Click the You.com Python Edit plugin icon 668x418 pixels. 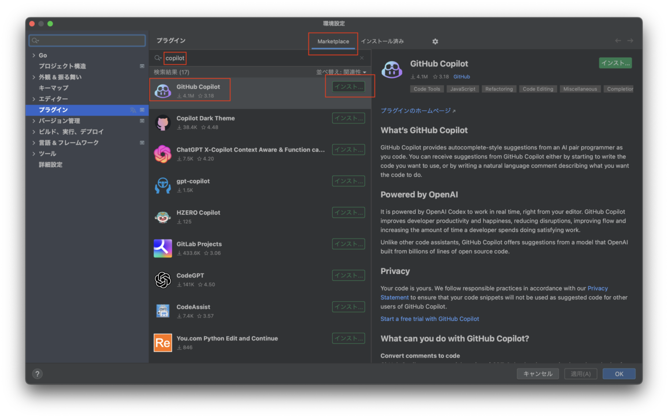click(x=163, y=343)
